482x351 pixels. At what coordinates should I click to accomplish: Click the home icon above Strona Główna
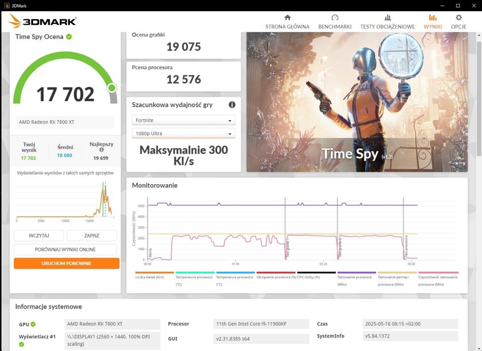[x=287, y=17]
